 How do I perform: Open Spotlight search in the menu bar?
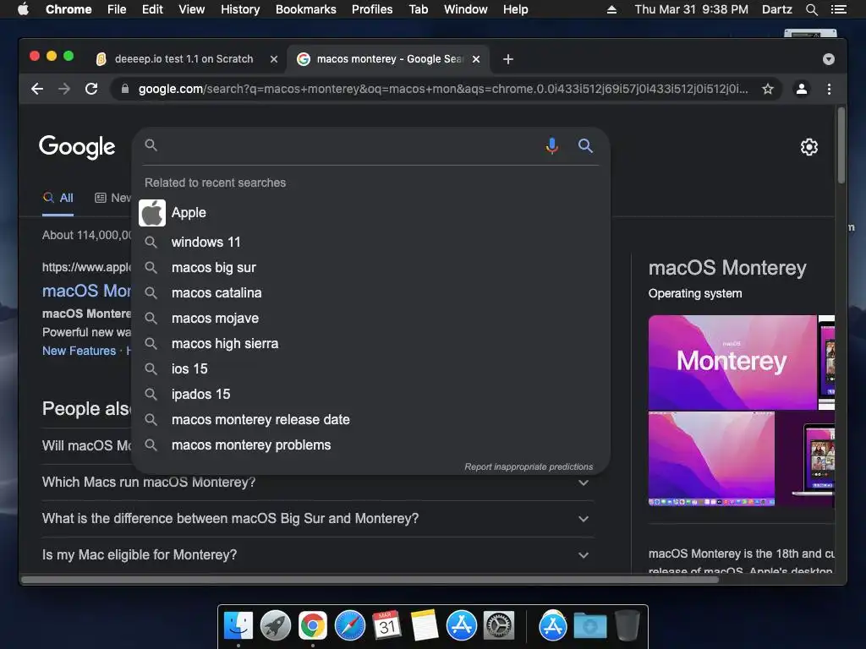tap(811, 9)
